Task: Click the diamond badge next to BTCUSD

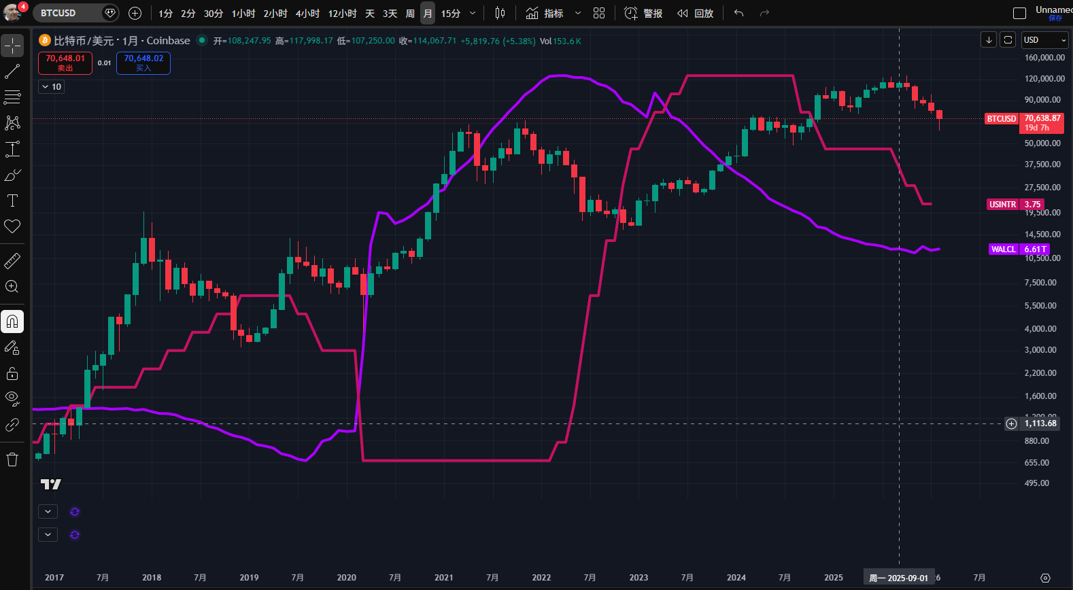Action: tap(110, 13)
